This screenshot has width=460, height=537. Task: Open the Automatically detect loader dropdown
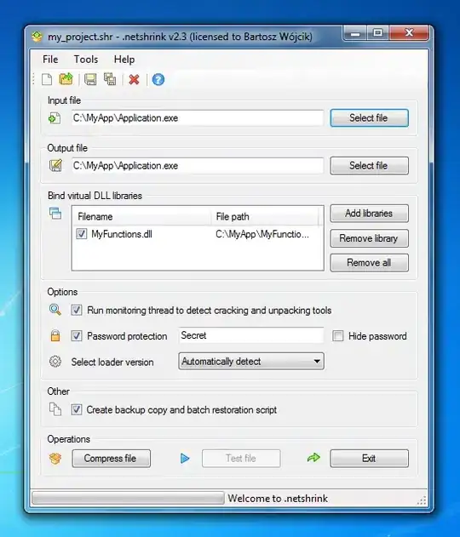point(251,362)
